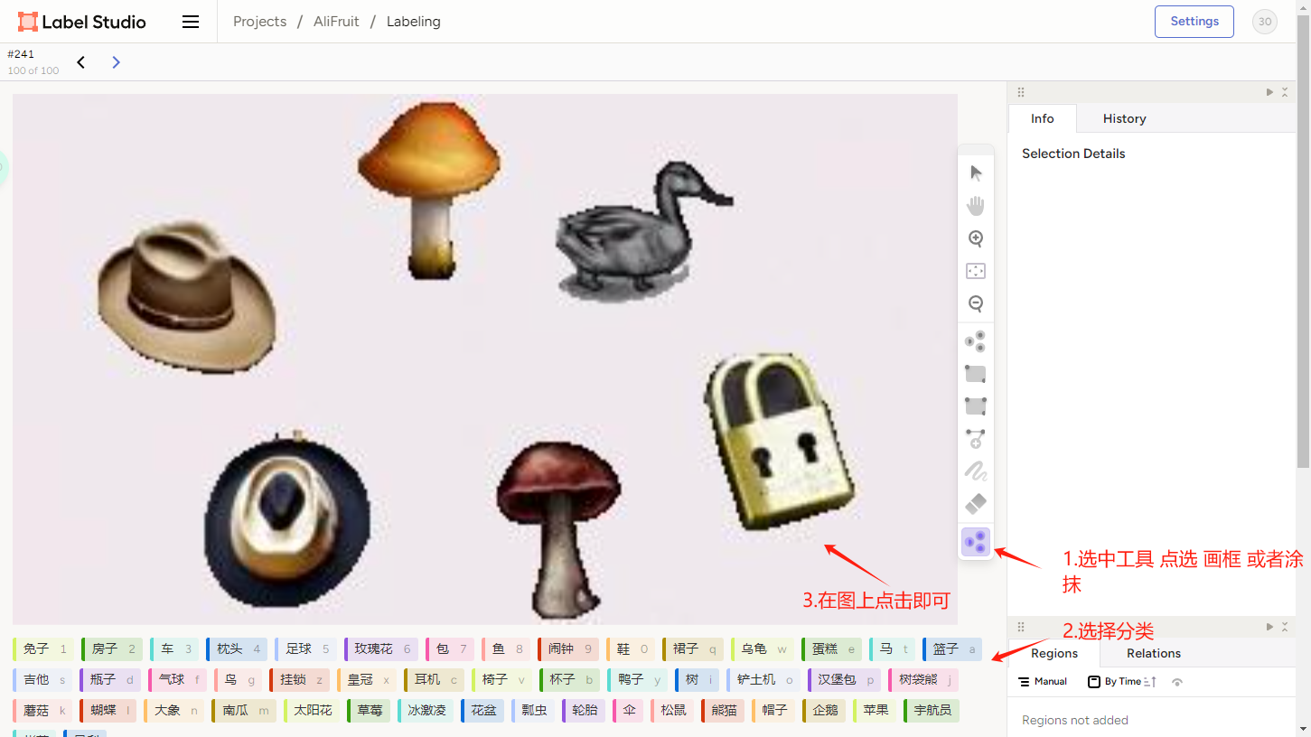Click the zoom in magnifier icon
The width and height of the screenshot is (1311, 737).
(x=976, y=238)
